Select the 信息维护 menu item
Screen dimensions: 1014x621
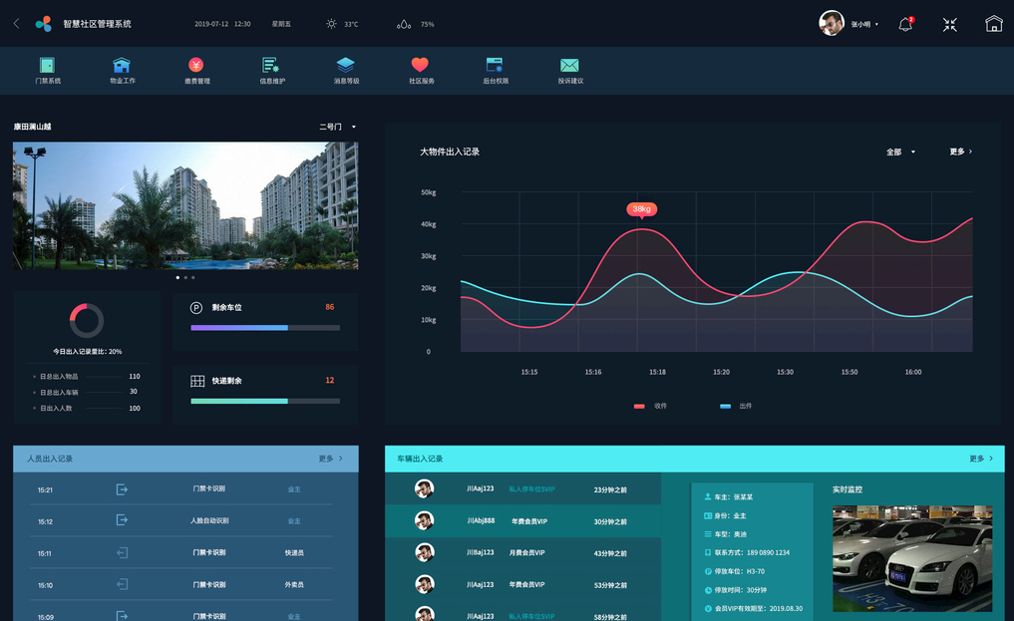point(271,71)
